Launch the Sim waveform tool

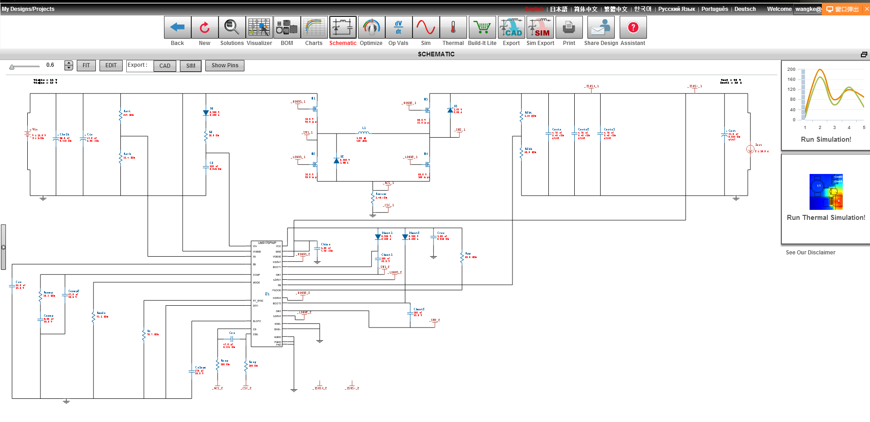pyautogui.click(x=426, y=28)
